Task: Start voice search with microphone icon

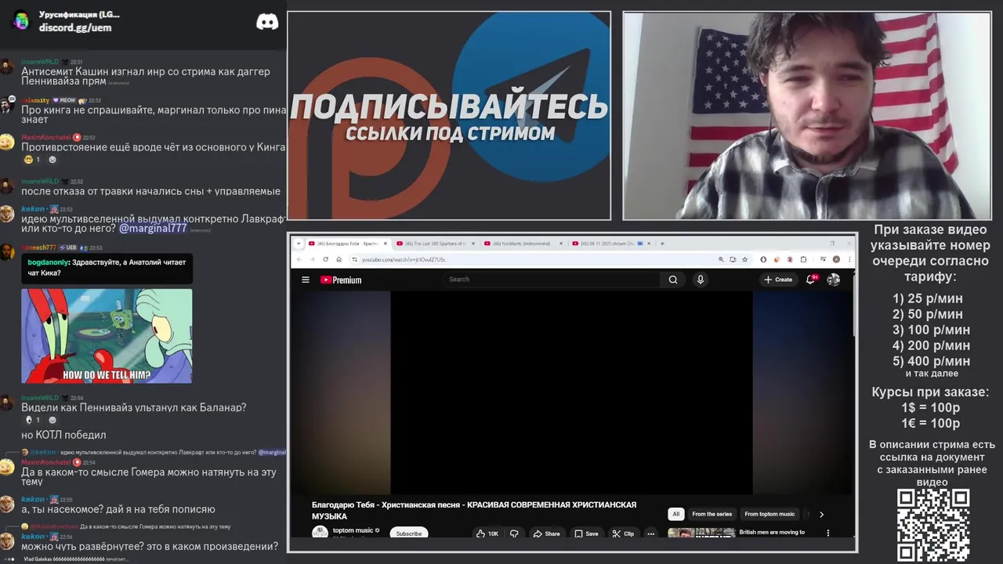Action: coord(701,280)
